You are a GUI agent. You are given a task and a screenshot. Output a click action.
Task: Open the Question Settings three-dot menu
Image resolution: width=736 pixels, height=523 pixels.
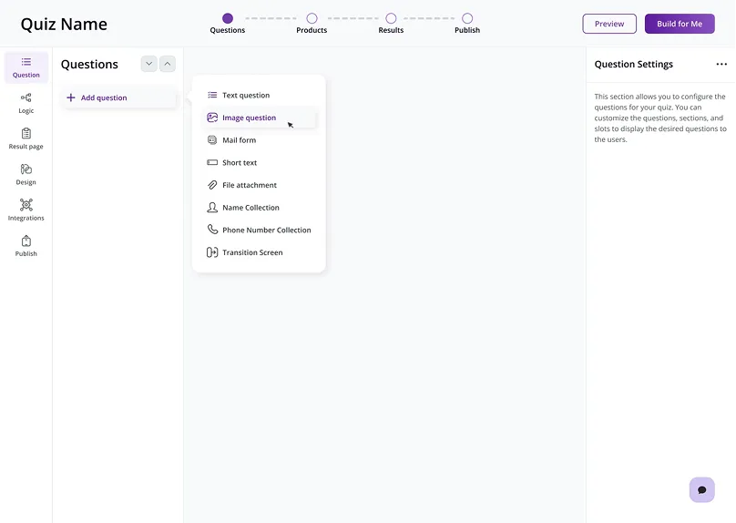(721, 64)
